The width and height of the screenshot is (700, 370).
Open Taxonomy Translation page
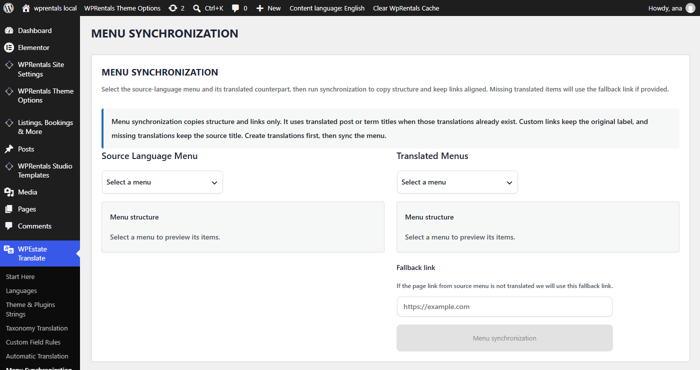37,328
